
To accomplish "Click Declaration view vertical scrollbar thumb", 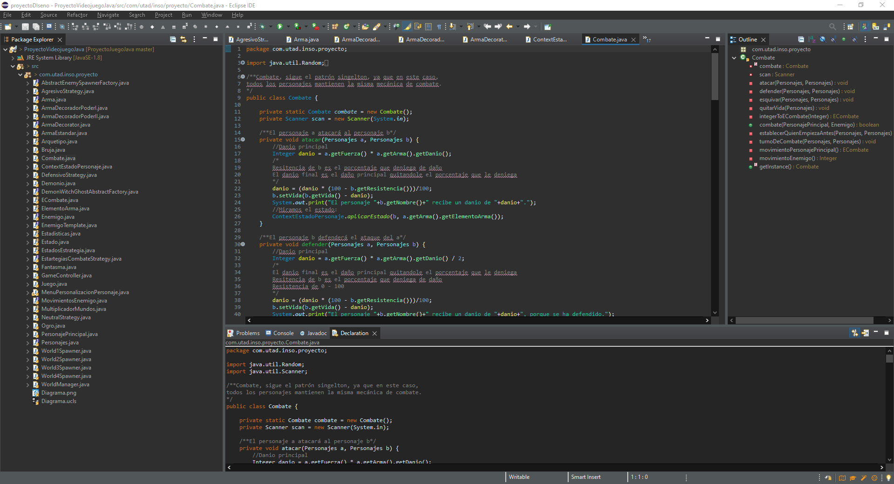I will coord(889,359).
